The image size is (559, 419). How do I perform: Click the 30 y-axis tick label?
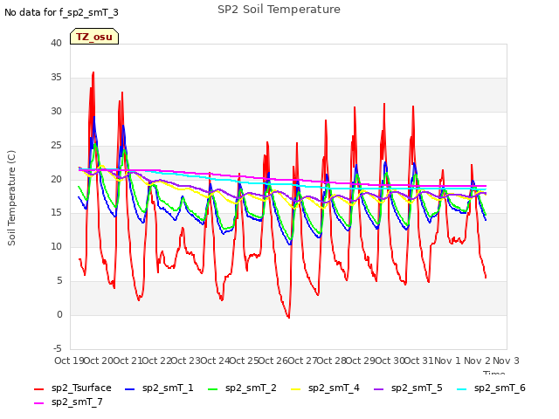click(56, 111)
